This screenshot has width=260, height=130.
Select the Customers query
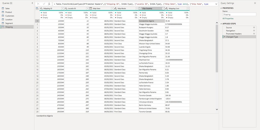[17, 16]
